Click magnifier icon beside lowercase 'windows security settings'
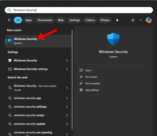 click(10, 107)
